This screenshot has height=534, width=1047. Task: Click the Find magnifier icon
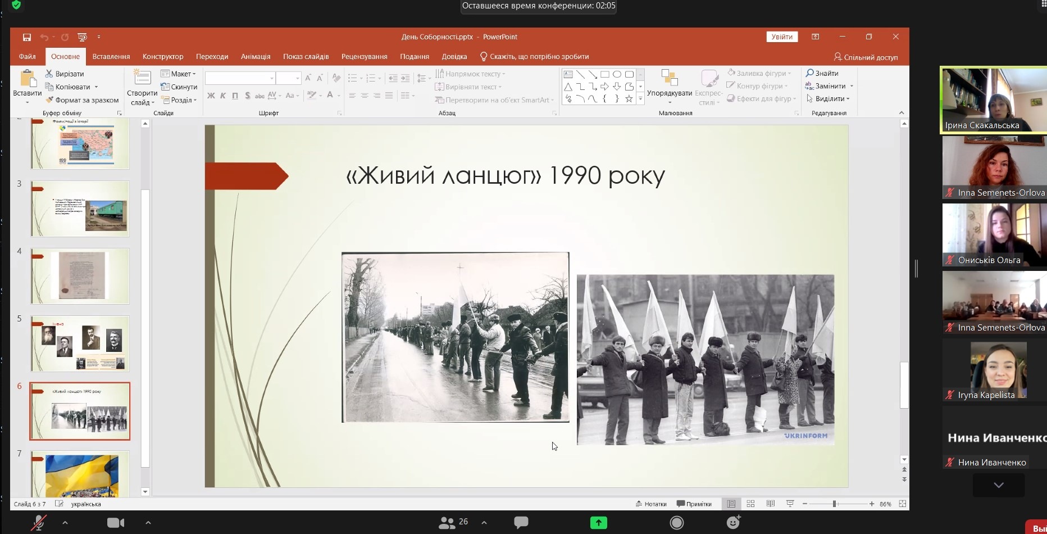tap(809, 73)
